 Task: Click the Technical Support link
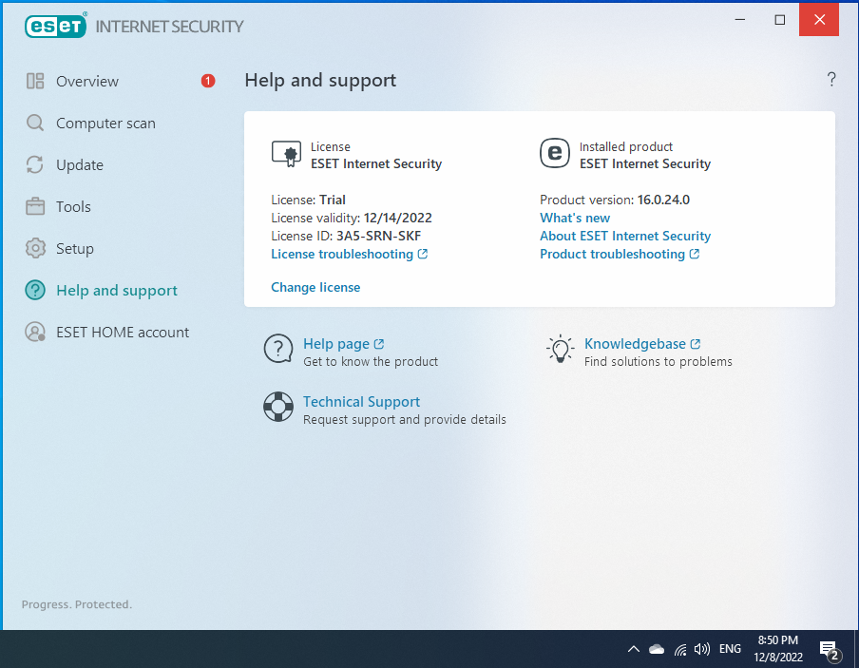pyautogui.click(x=362, y=402)
